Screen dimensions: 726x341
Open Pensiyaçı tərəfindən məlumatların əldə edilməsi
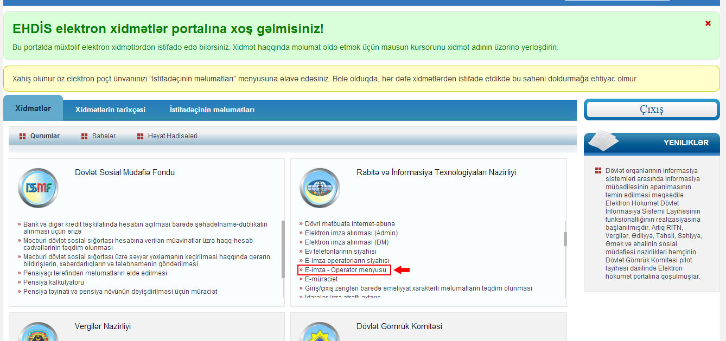point(95,273)
